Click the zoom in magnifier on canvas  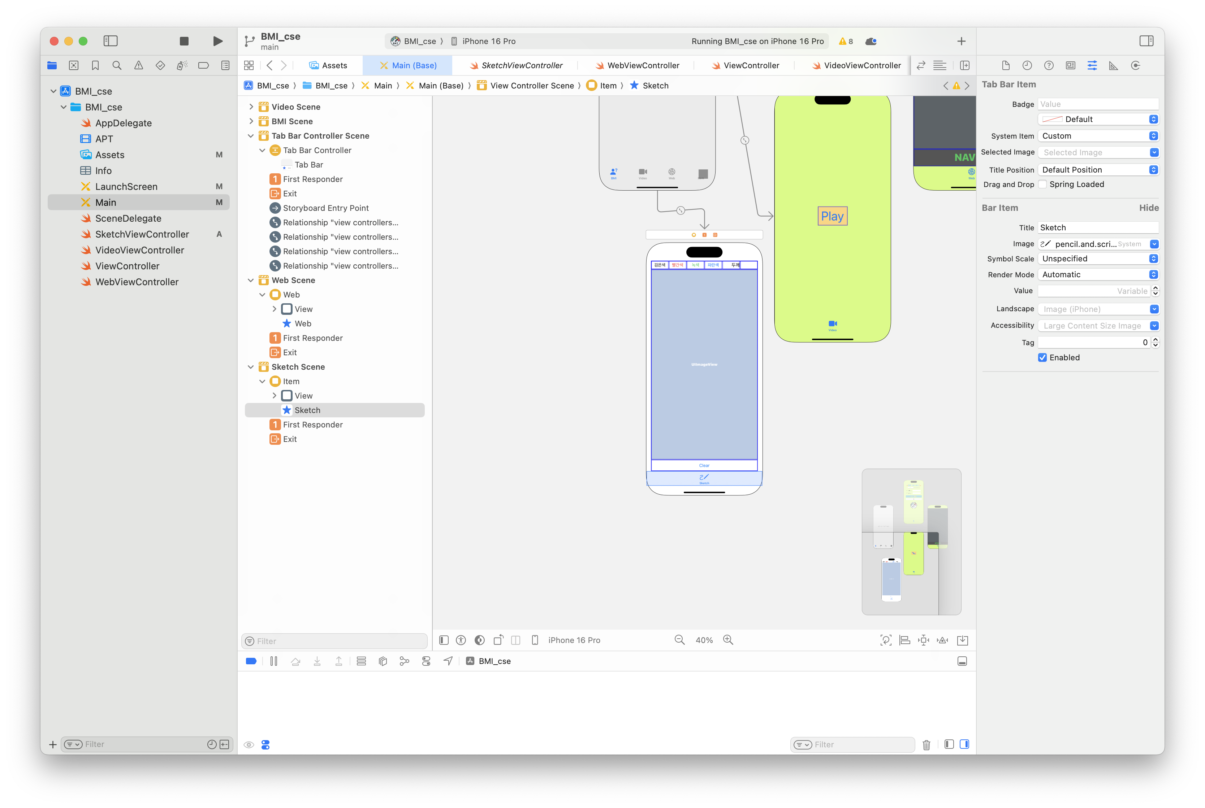click(728, 640)
